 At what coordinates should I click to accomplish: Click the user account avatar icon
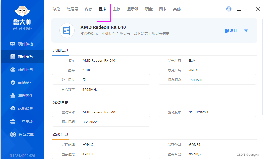pos(229,9)
